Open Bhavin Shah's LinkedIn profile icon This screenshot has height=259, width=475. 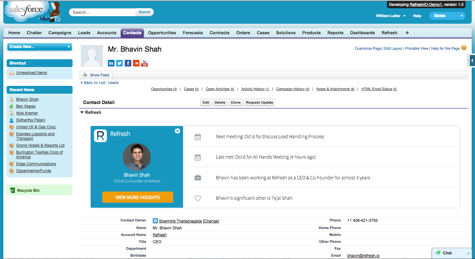tap(111, 63)
